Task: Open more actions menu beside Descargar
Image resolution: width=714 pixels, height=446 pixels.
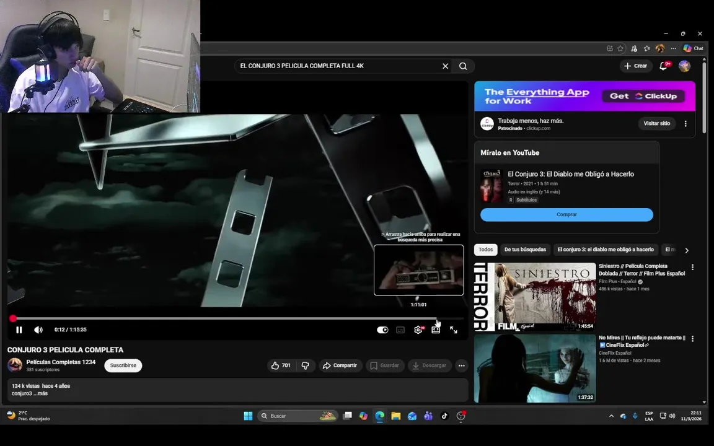Action: point(461,365)
